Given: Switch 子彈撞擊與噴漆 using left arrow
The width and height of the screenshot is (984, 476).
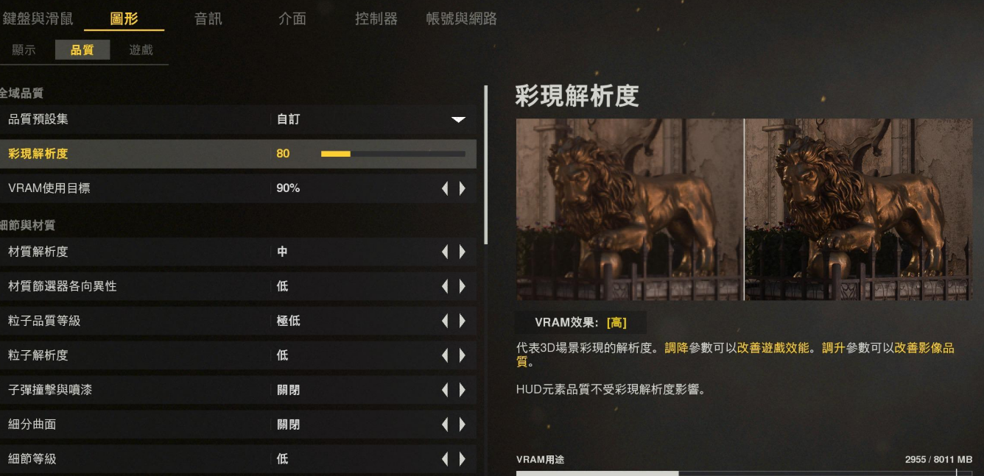Looking at the screenshot, I should (x=445, y=390).
